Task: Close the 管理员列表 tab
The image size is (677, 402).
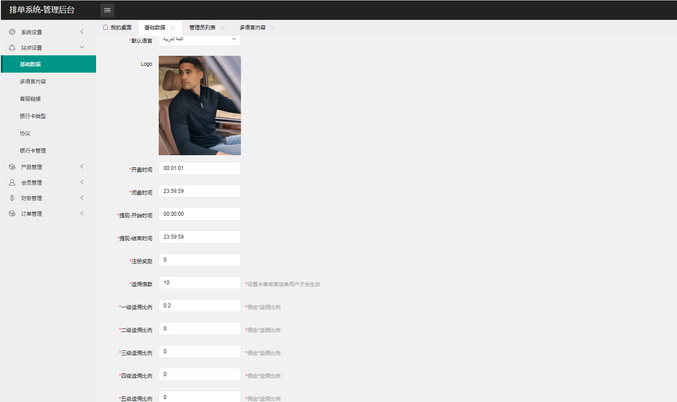Action: [x=223, y=27]
